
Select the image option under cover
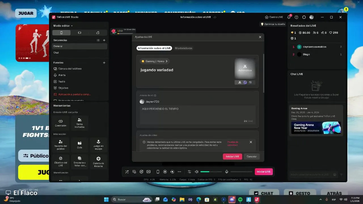[x=250, y=82]
